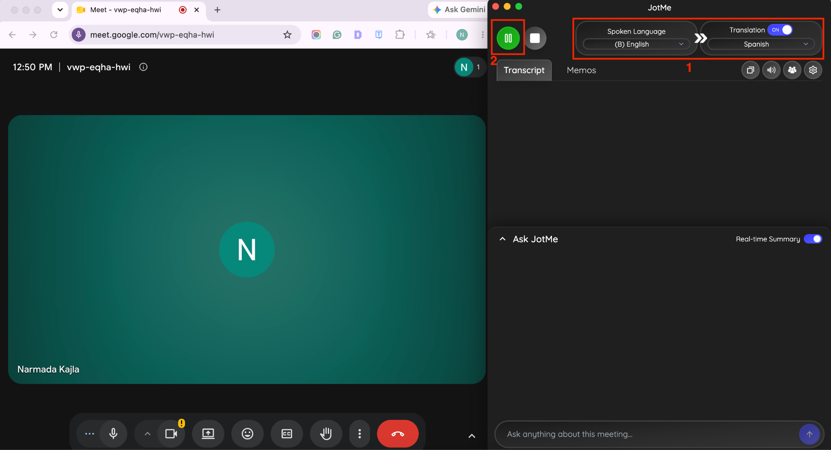Screen dimensions: 831x450
Task: Click the vwp-eqha-hwi meeting code text
Action: (x=99, y=67)
